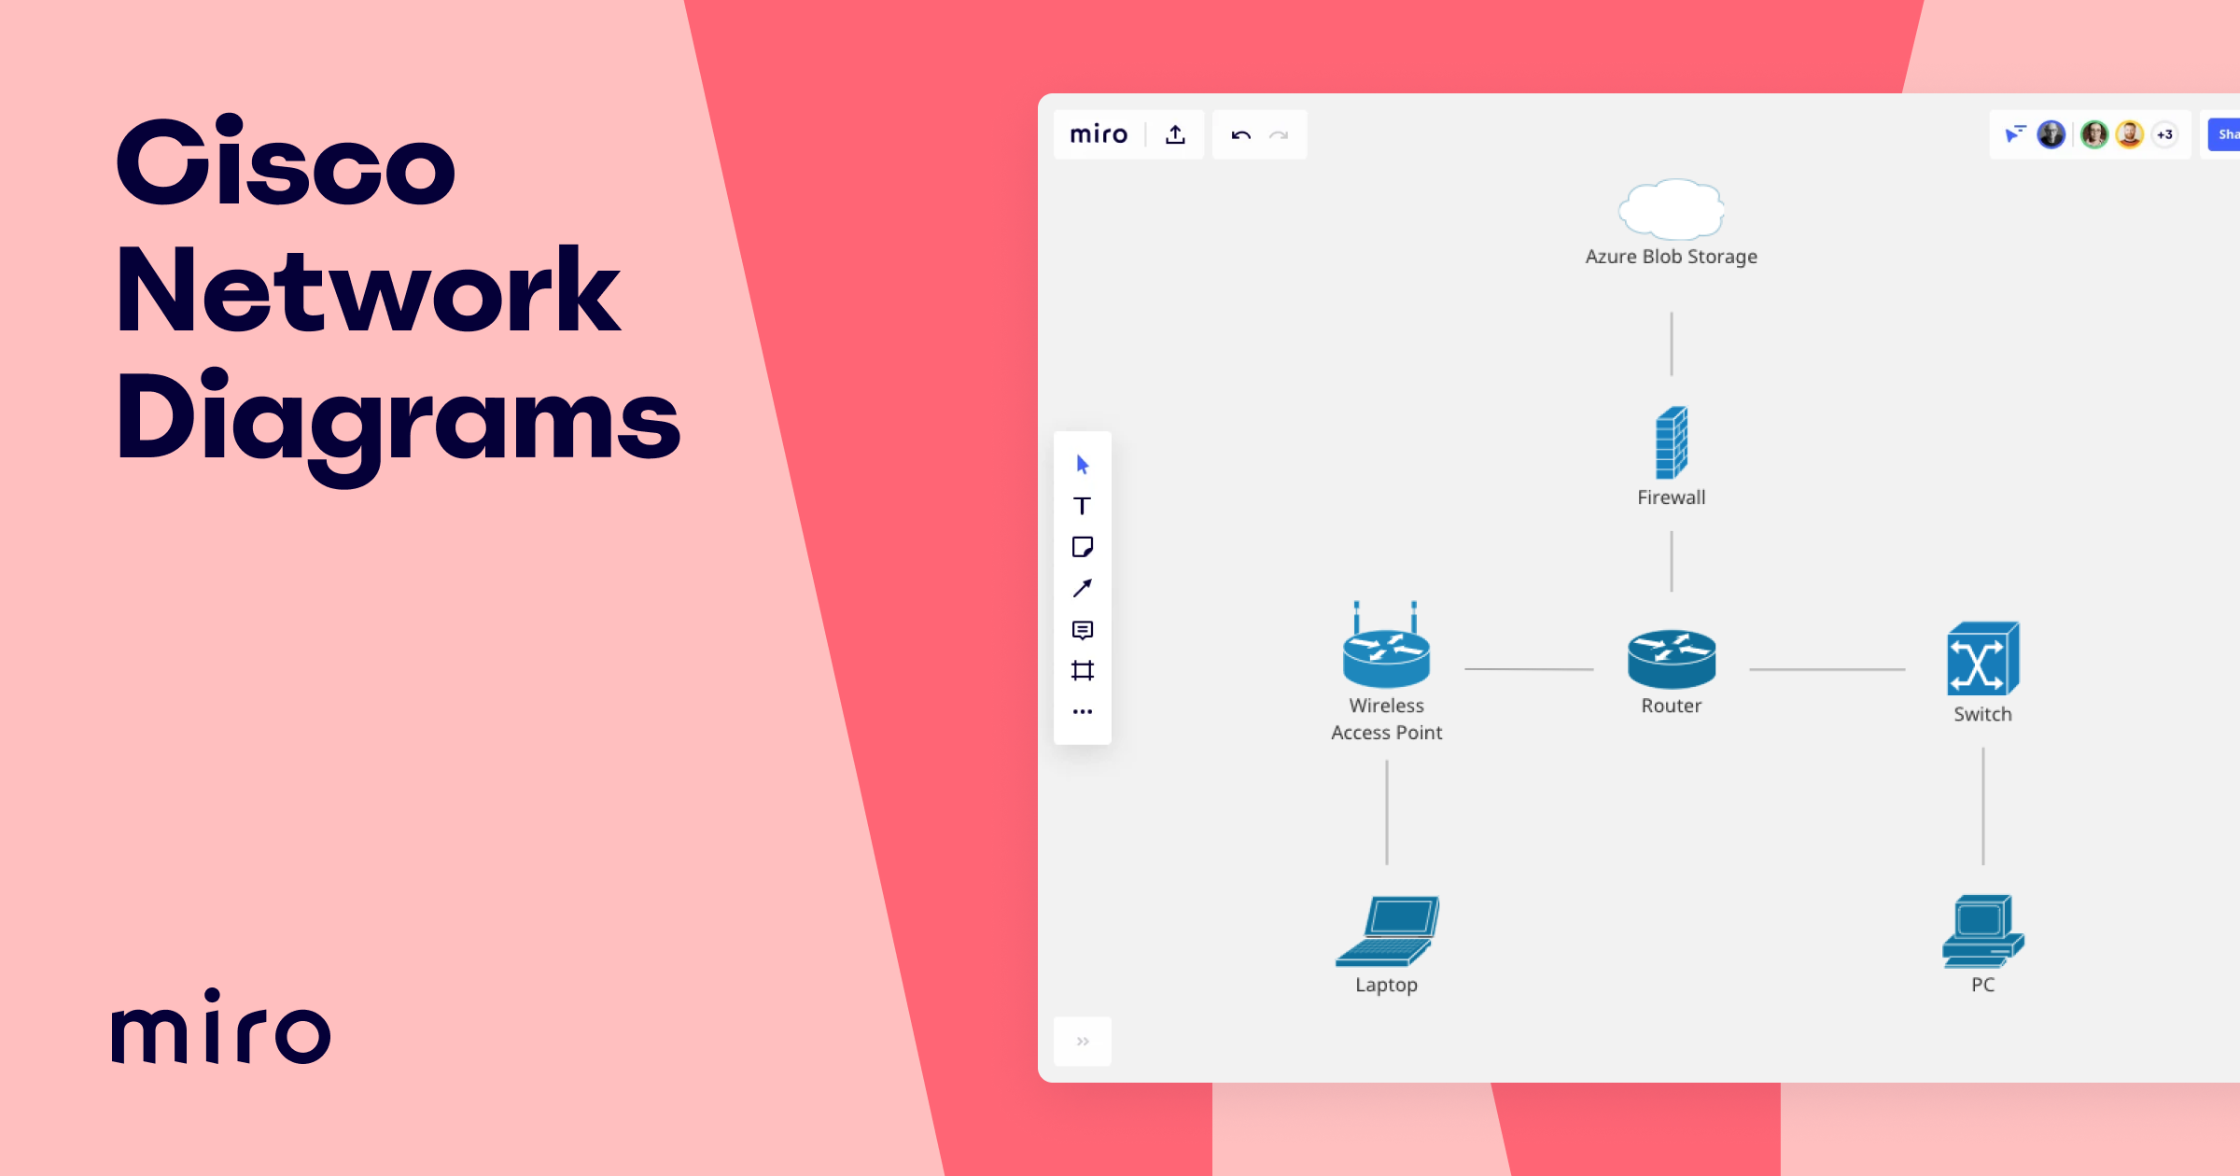Viewport: 2240px width, 1176px height.
Task: Click the first collaborator avatar
Action: [x=2051, y=134]
